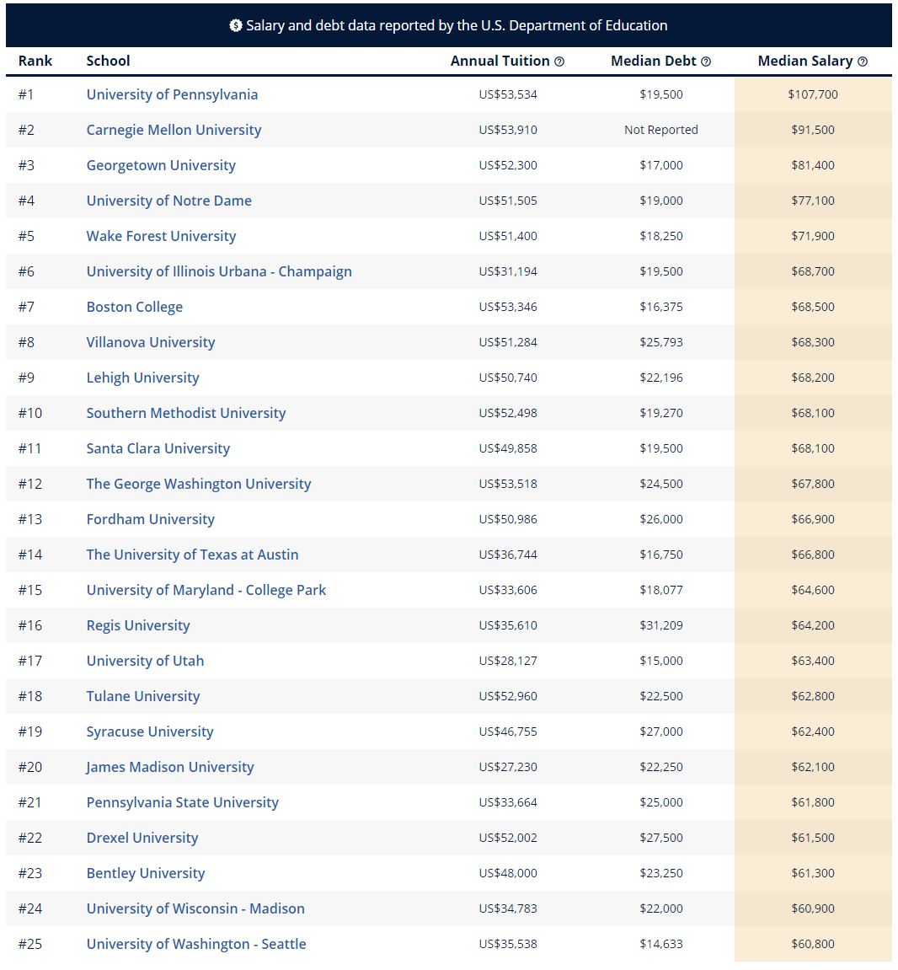Viewport: 898px width, 970px height.
Task: Open Pennsylvania State University link
Action: click(183, 802)
